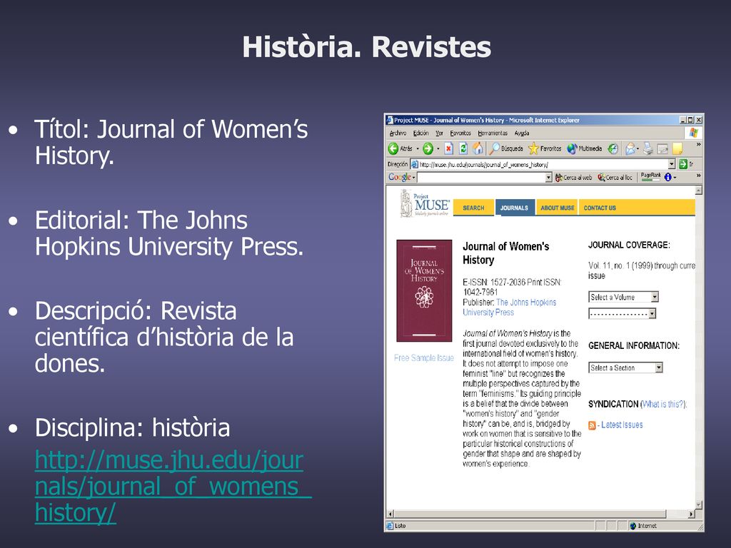Click the horizontal scrollbar left arrow

[x=390, y=514]
